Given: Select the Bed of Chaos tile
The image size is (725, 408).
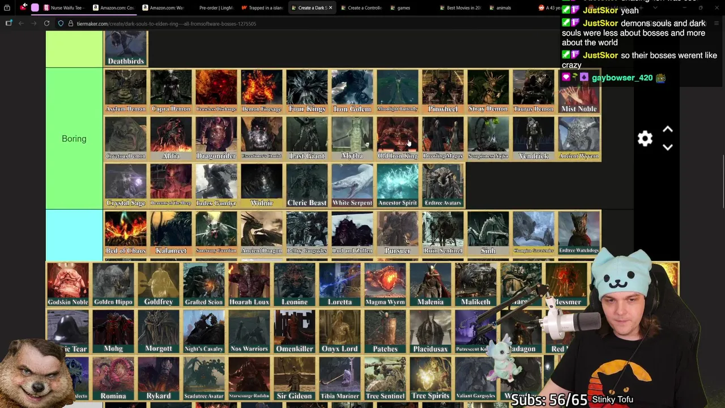Looking at the screenshot, I should point(126,233).
